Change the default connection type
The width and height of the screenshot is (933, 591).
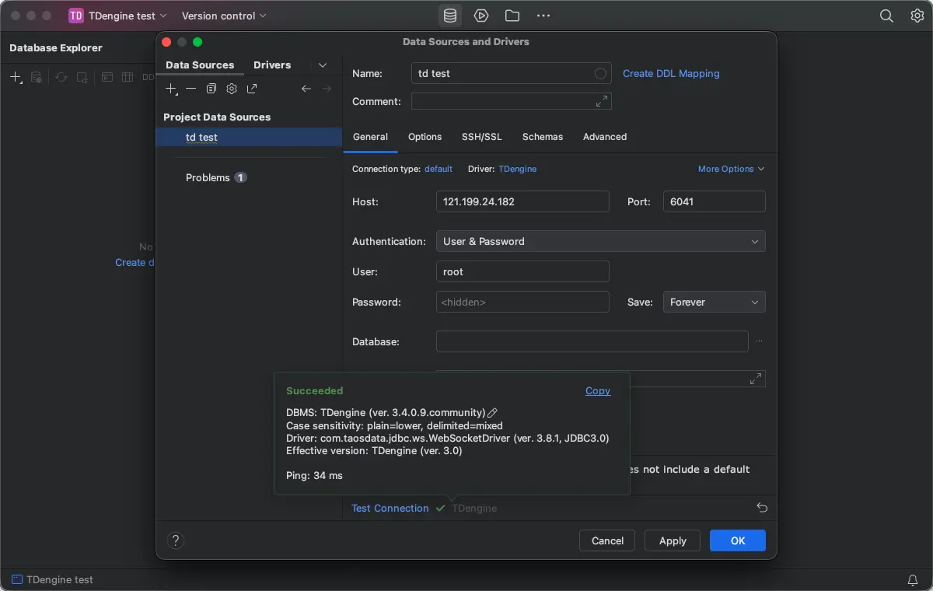pyautogui.click(x=439, y=169)
